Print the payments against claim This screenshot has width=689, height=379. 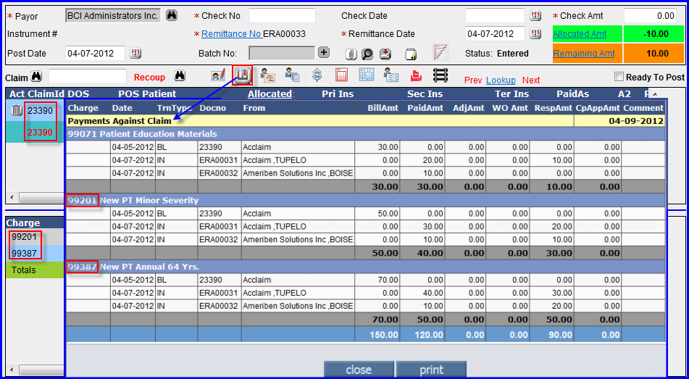[x=431, y=370]
